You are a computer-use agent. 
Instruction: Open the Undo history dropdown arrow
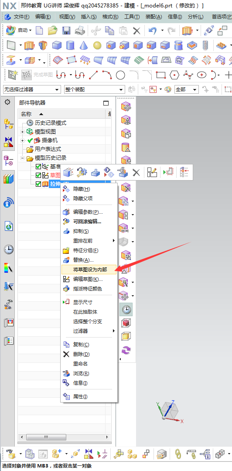coord(162,31)
